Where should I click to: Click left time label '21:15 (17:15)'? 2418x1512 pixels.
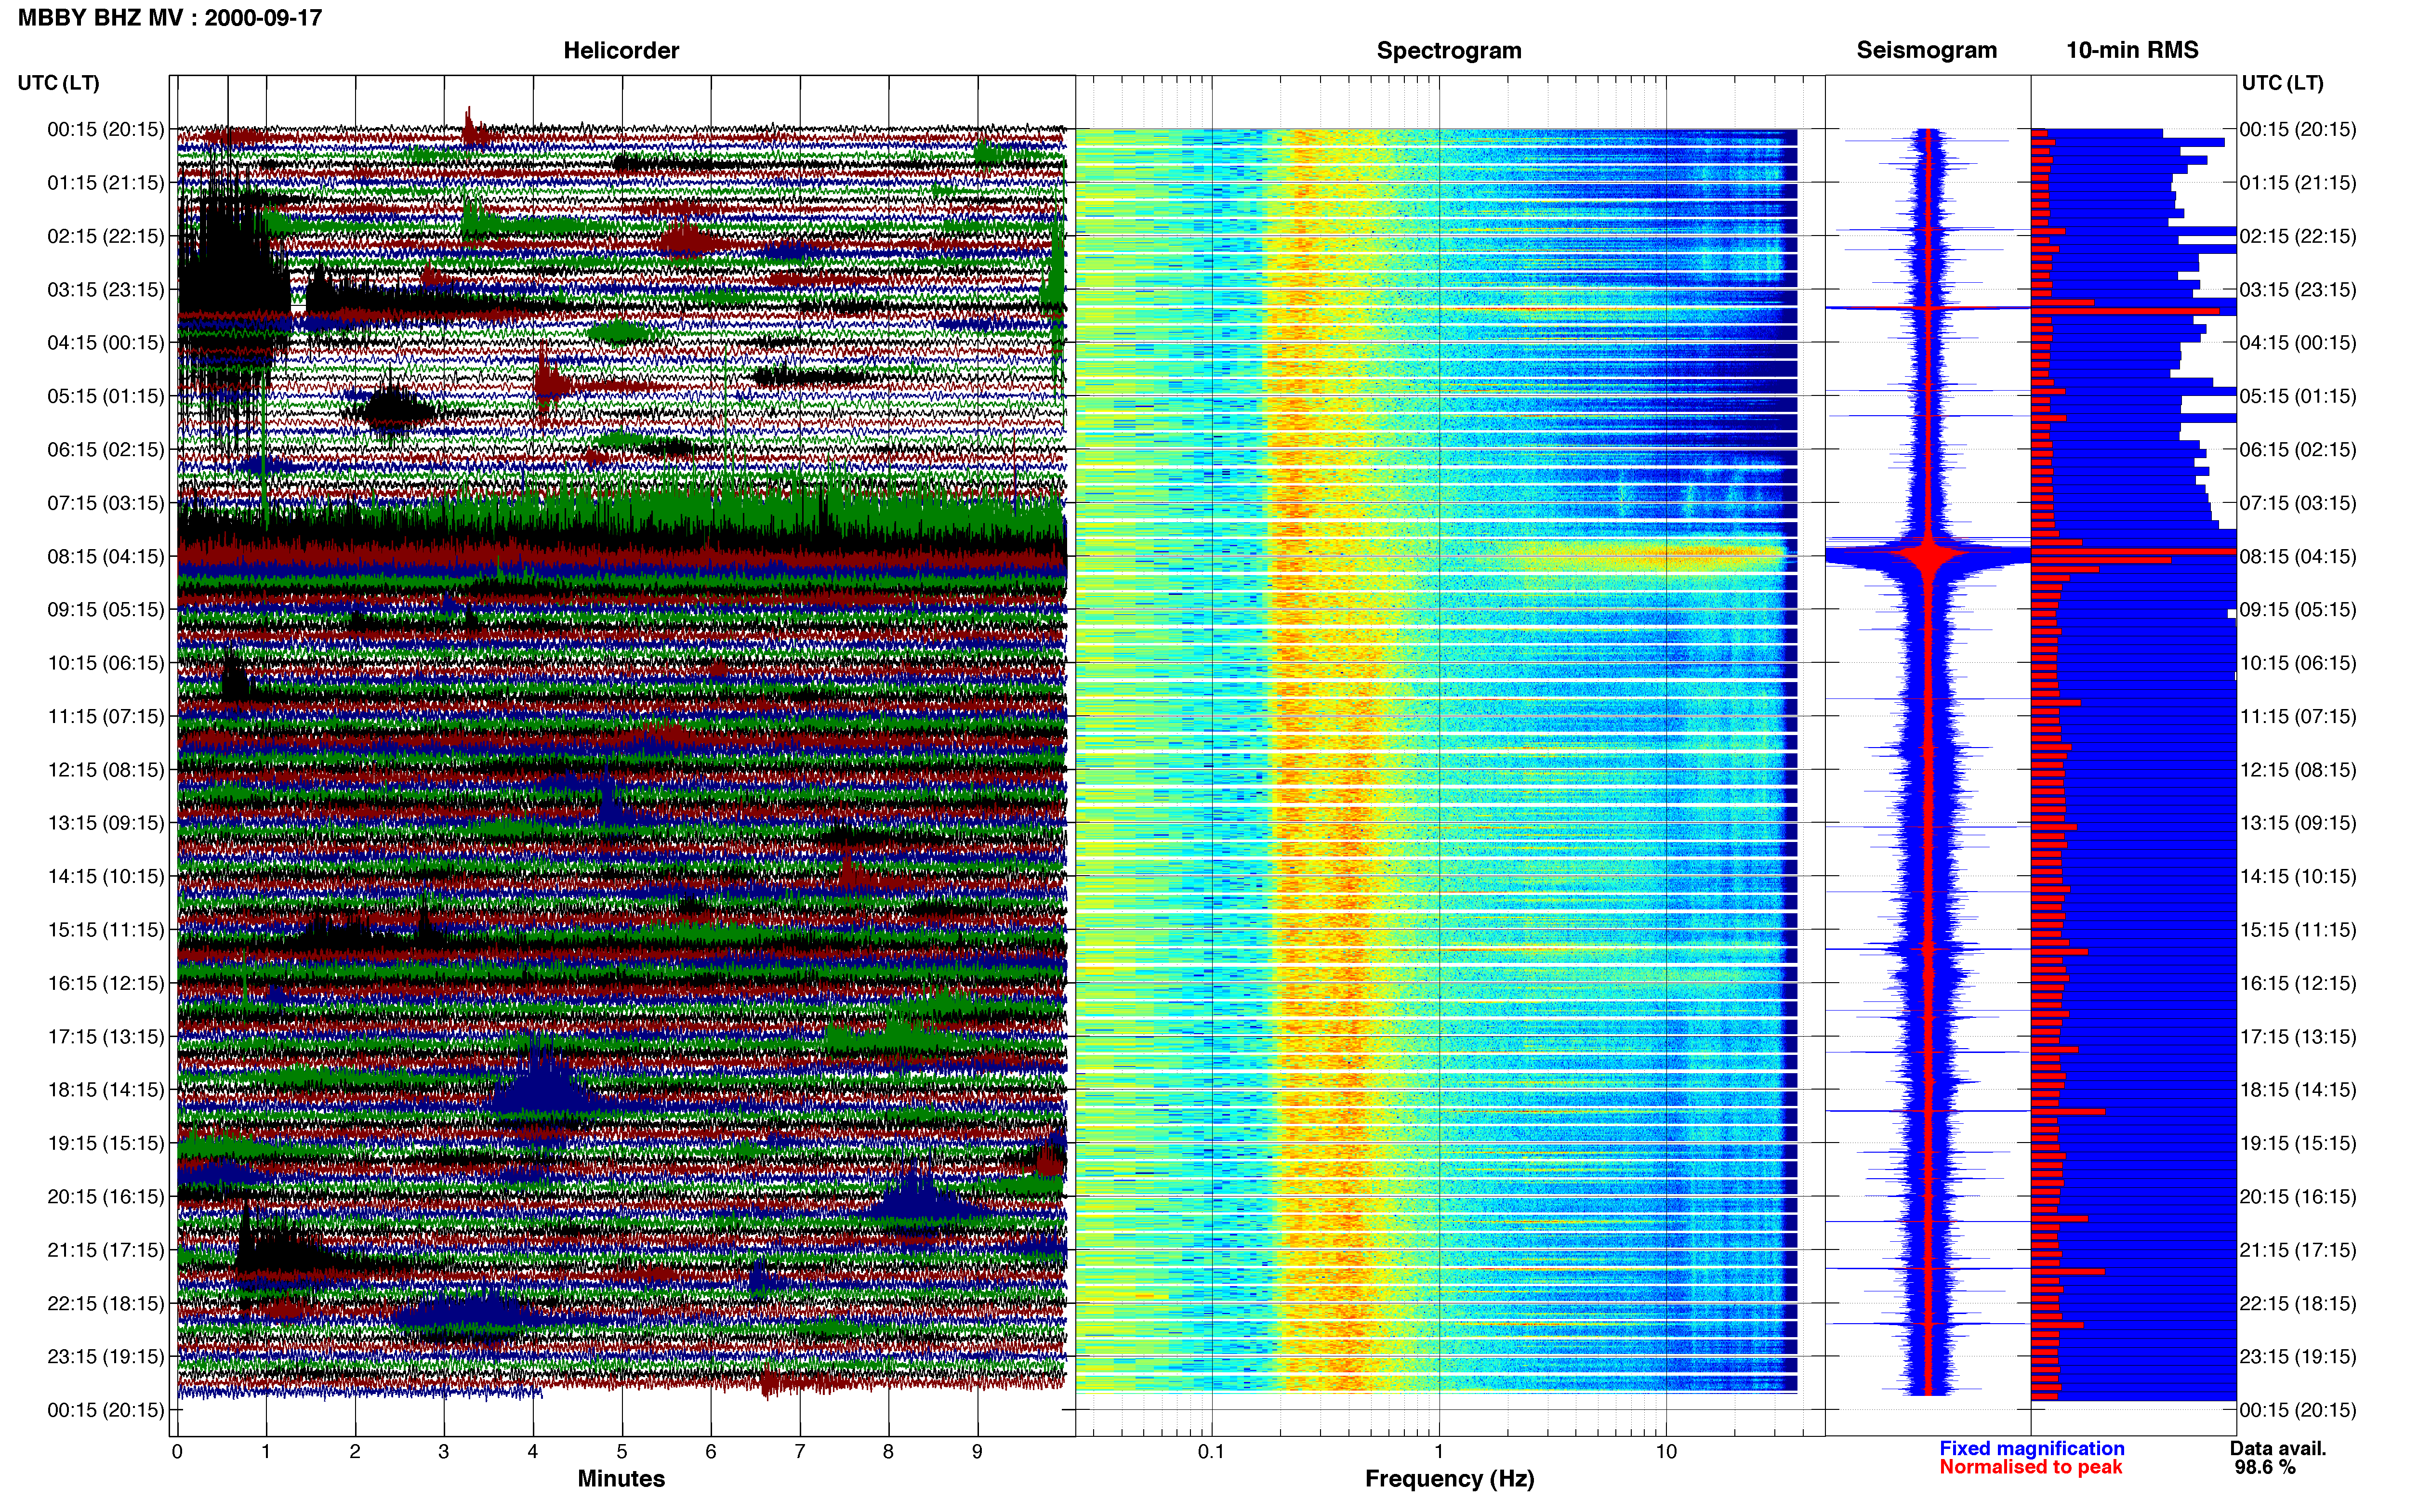[x=106, y=1249]
